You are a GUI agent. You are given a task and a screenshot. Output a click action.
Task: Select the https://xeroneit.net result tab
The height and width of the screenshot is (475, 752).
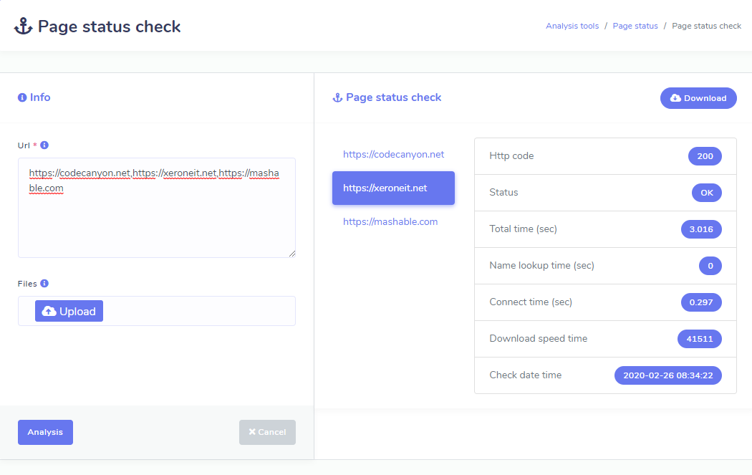tap(393, 188)
